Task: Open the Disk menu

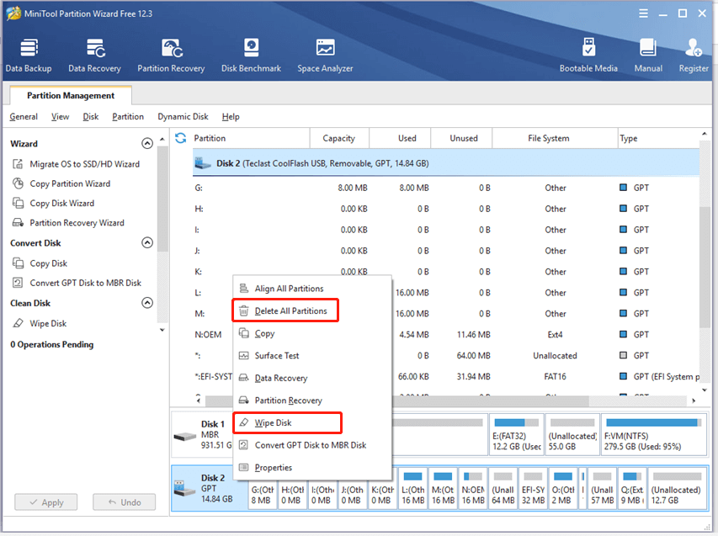Action: [91, 117]
